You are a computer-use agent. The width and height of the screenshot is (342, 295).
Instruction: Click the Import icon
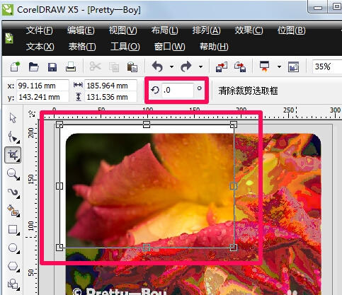pyautogui.click(x=222, y=66)
